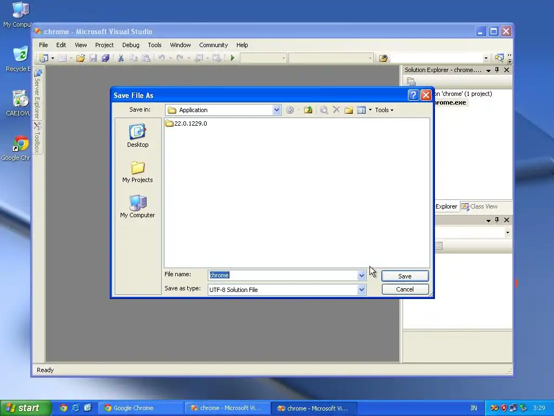Click the dialog Back navigation icon
This screenshot has height=416, width=554.
tap(290, 110)
